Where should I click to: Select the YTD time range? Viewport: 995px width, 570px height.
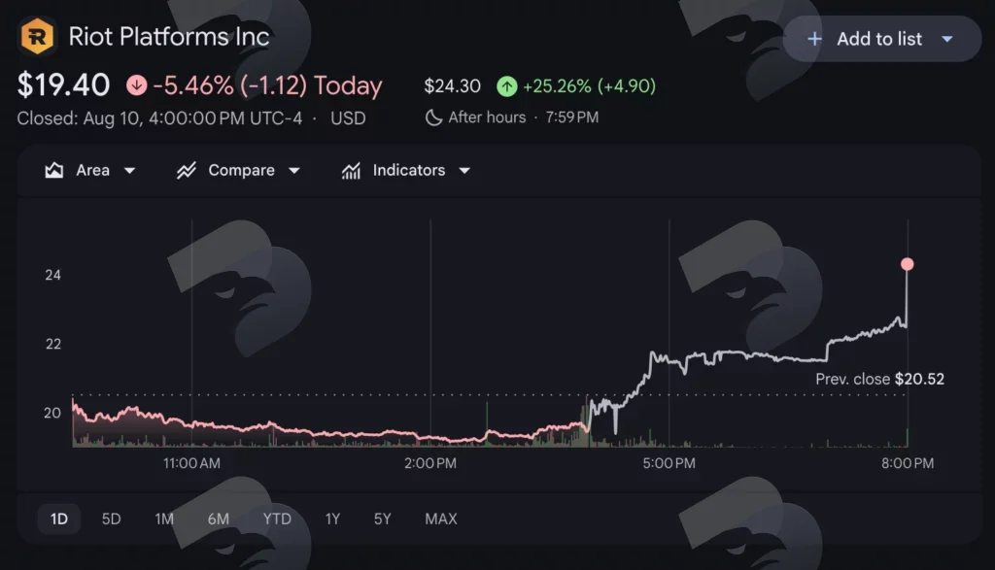click(277, 520)
